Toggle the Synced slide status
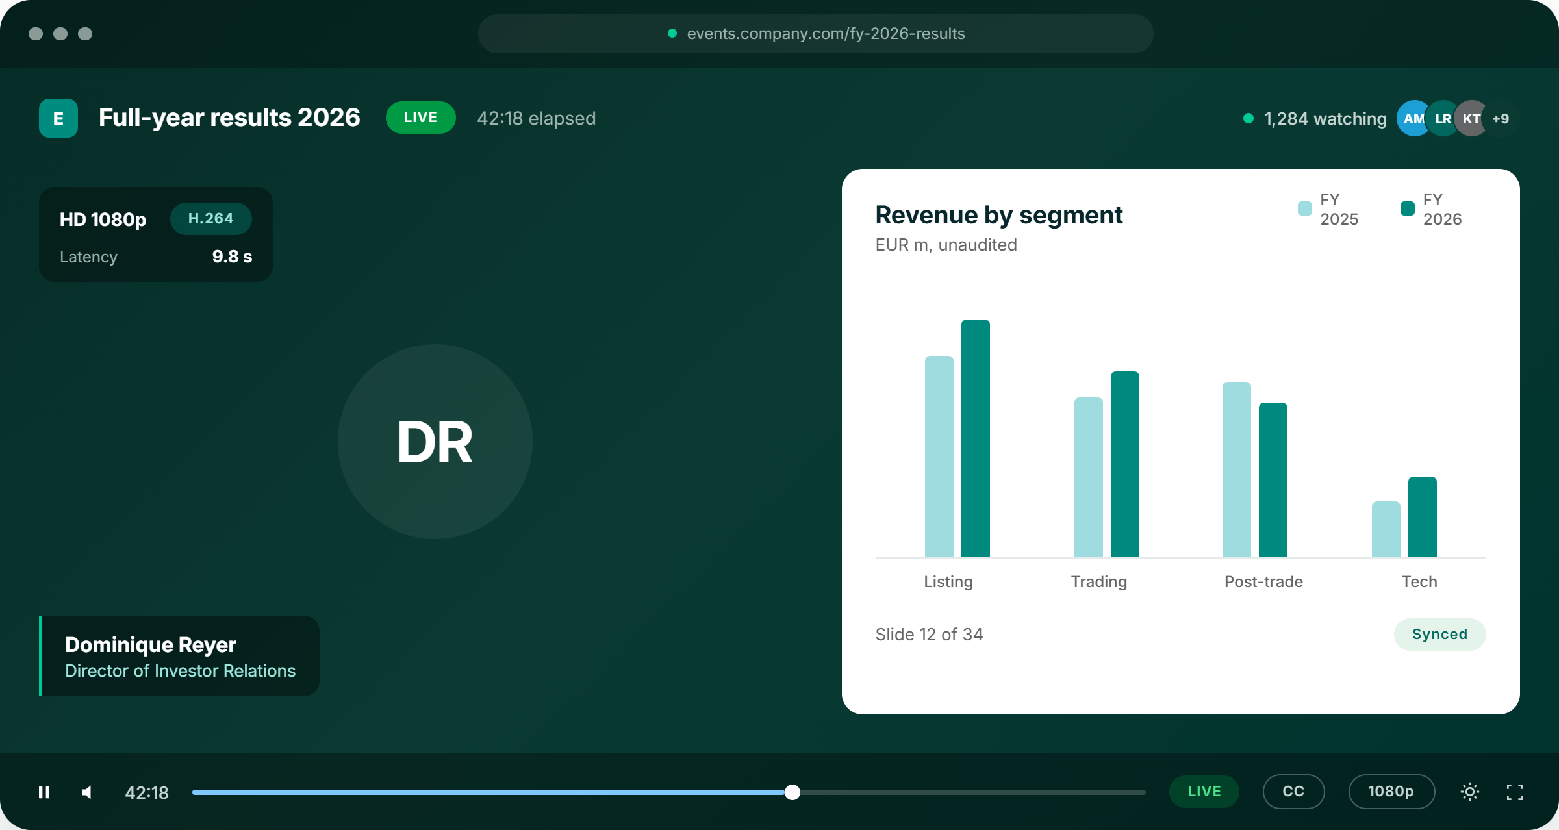The width and height of the screenshot is (1559, 830). 1439,634
